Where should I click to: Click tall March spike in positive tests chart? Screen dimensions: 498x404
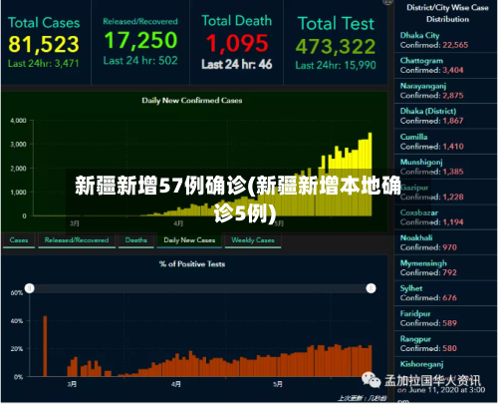point(45,346)
